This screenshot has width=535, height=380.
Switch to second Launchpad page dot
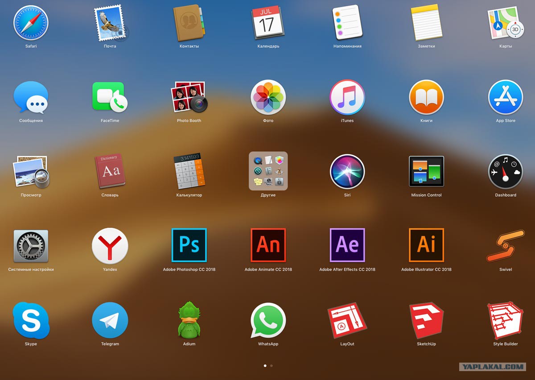pos(272,365)
